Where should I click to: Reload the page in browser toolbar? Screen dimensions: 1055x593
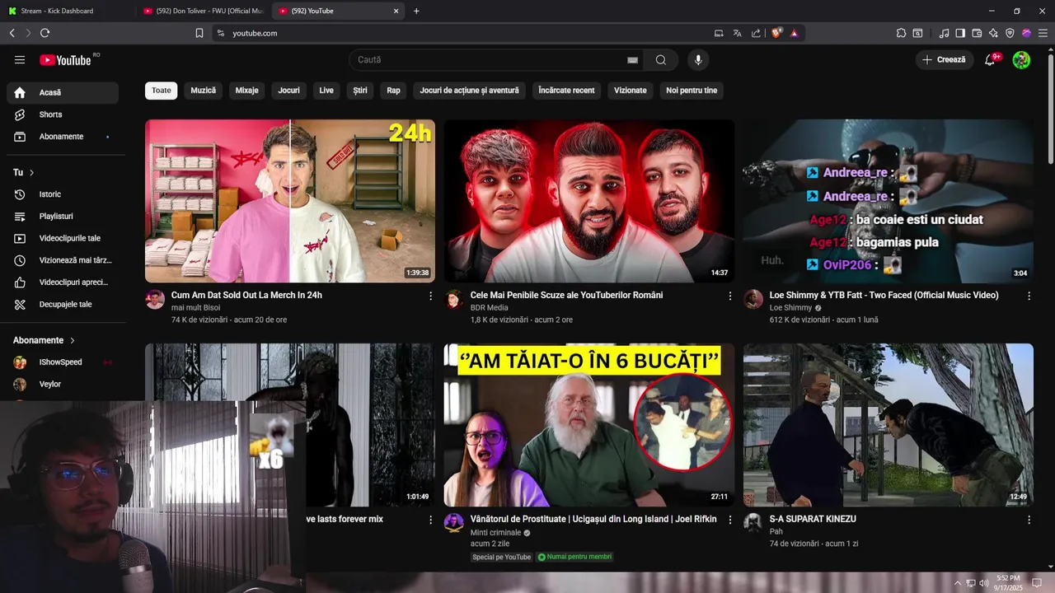(45, 33)
